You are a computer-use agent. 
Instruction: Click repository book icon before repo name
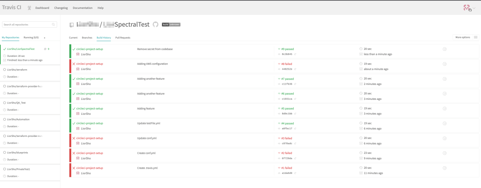[x=72, y=25]
